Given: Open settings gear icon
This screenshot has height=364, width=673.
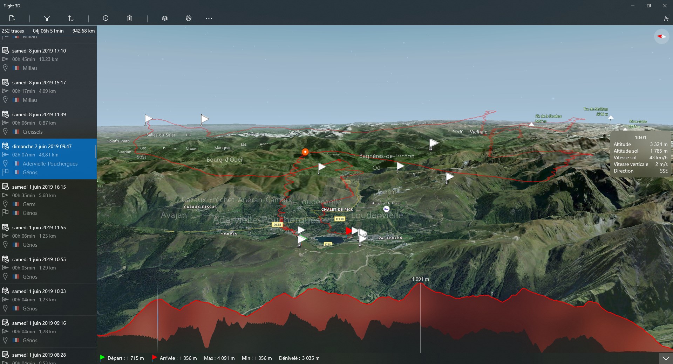Looking at the screenshot, I should [189, 18].
